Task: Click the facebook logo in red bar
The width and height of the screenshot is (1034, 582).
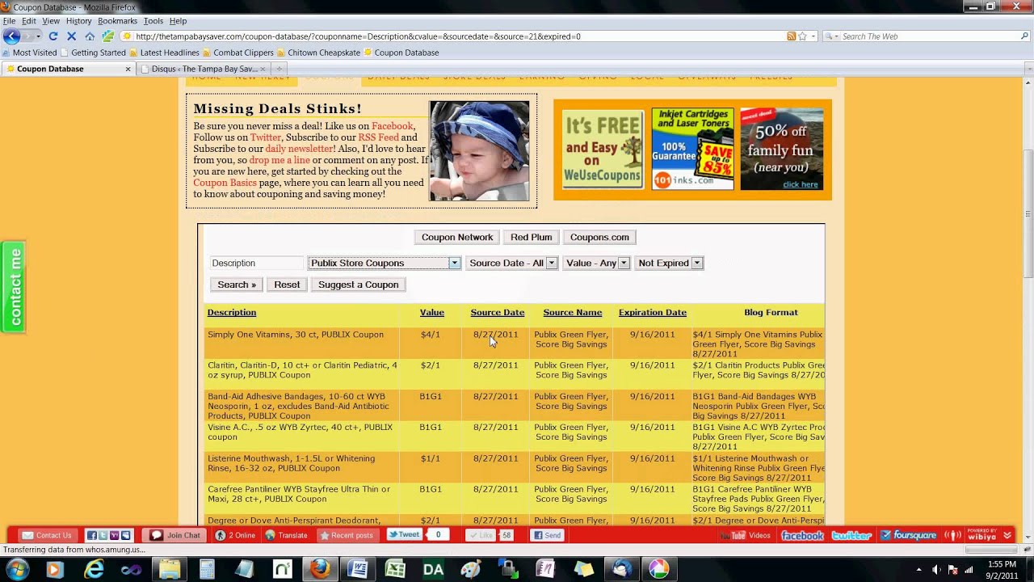Action: (802, 535)
